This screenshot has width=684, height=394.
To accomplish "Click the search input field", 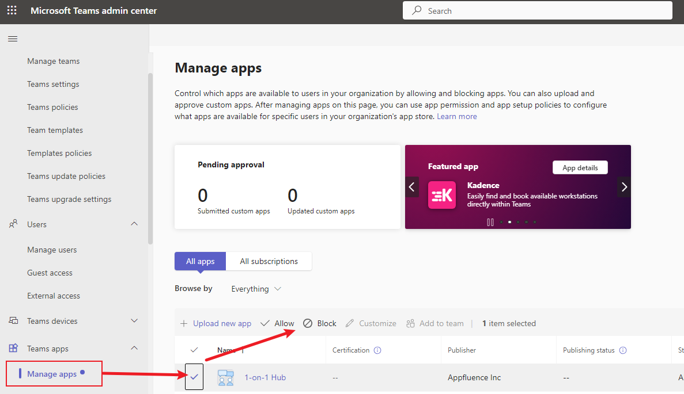I will (538, 10).
